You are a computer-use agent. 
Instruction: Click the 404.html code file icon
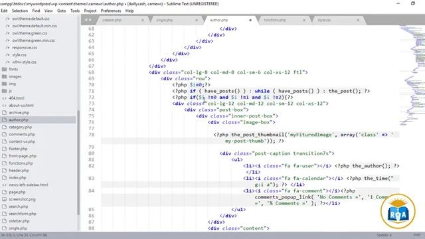tap(5, 98)
